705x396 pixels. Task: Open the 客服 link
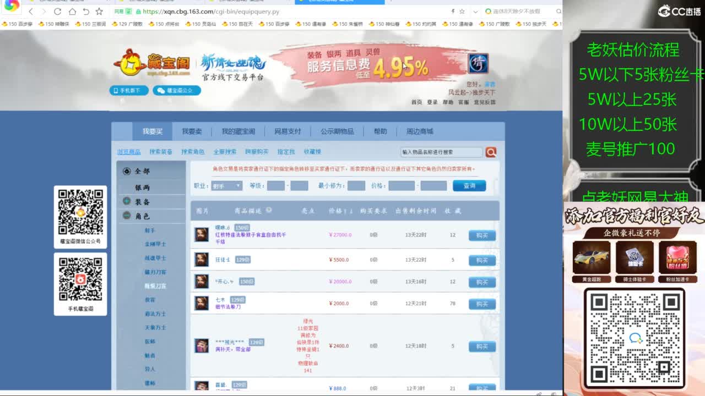[464, 102]
